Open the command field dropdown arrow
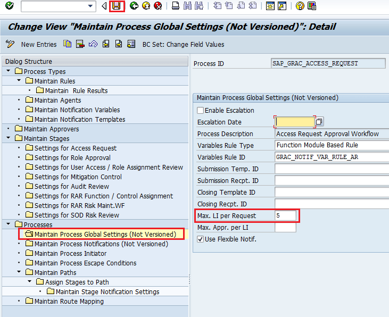The width and height of the screenshot is (389, 317). (x=90, y=6)
